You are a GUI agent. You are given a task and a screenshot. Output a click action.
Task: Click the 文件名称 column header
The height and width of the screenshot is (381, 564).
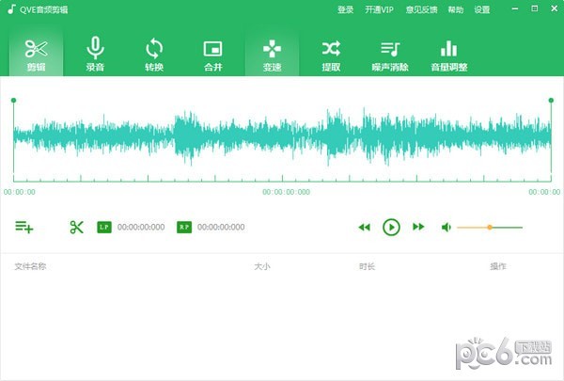click(x=30, y=266)
